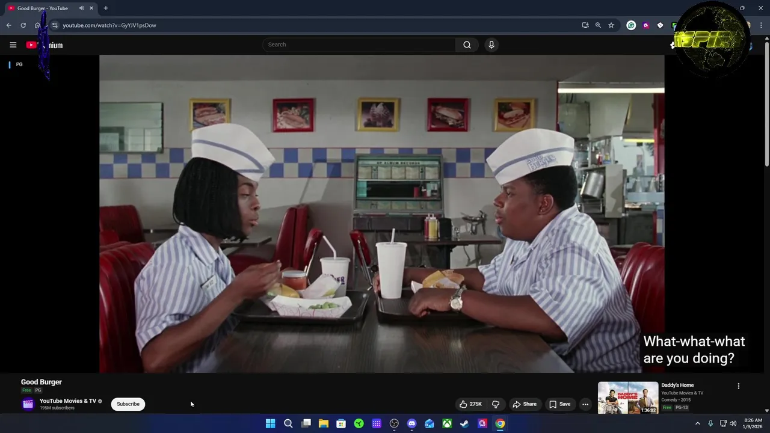This screenshot has width=770, height=433.
Task: Open the Windows Start menu
Action: coord(271,423)
